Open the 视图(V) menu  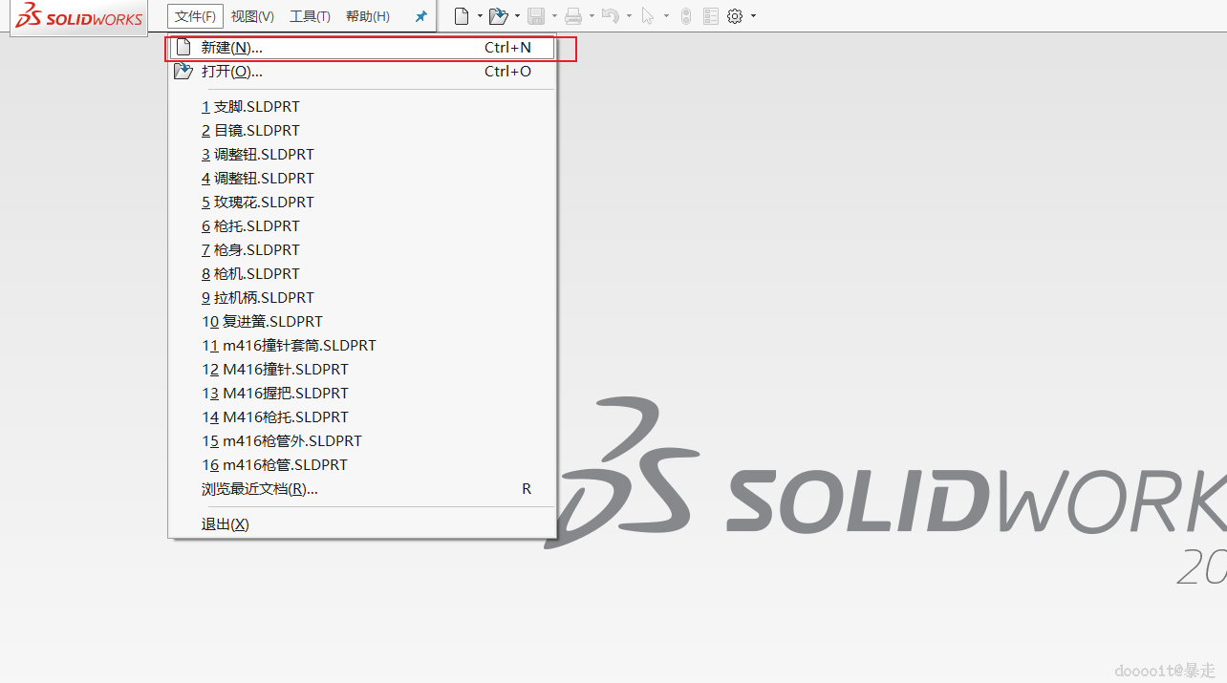[x=252, y=16]
